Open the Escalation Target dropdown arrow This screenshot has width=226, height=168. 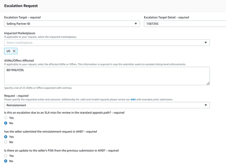click(136, 23)
